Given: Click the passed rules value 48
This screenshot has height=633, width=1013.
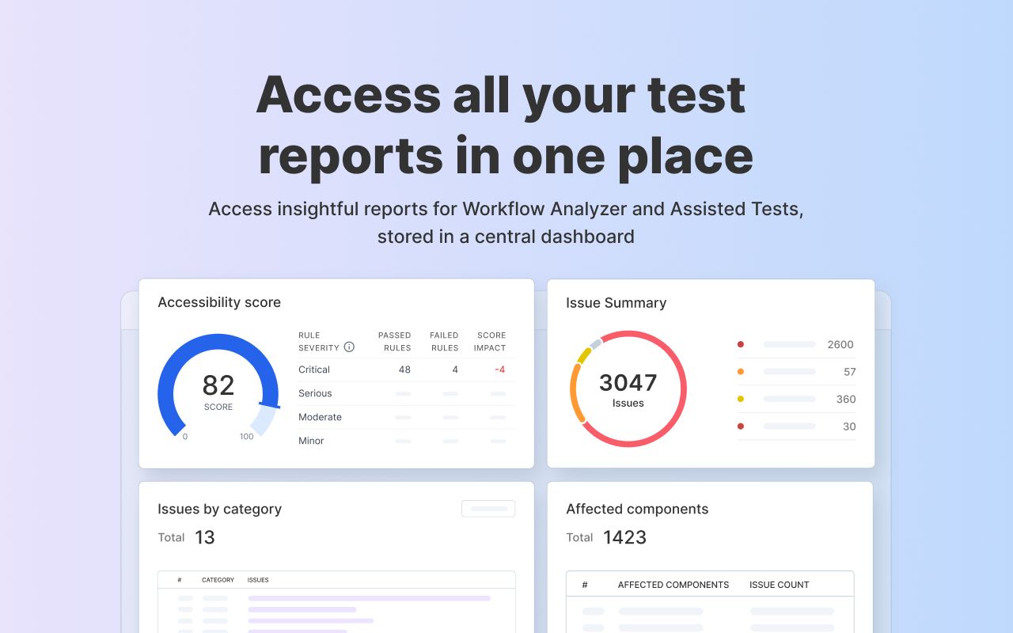Looking at the screenshot, I should coord(404,370).
